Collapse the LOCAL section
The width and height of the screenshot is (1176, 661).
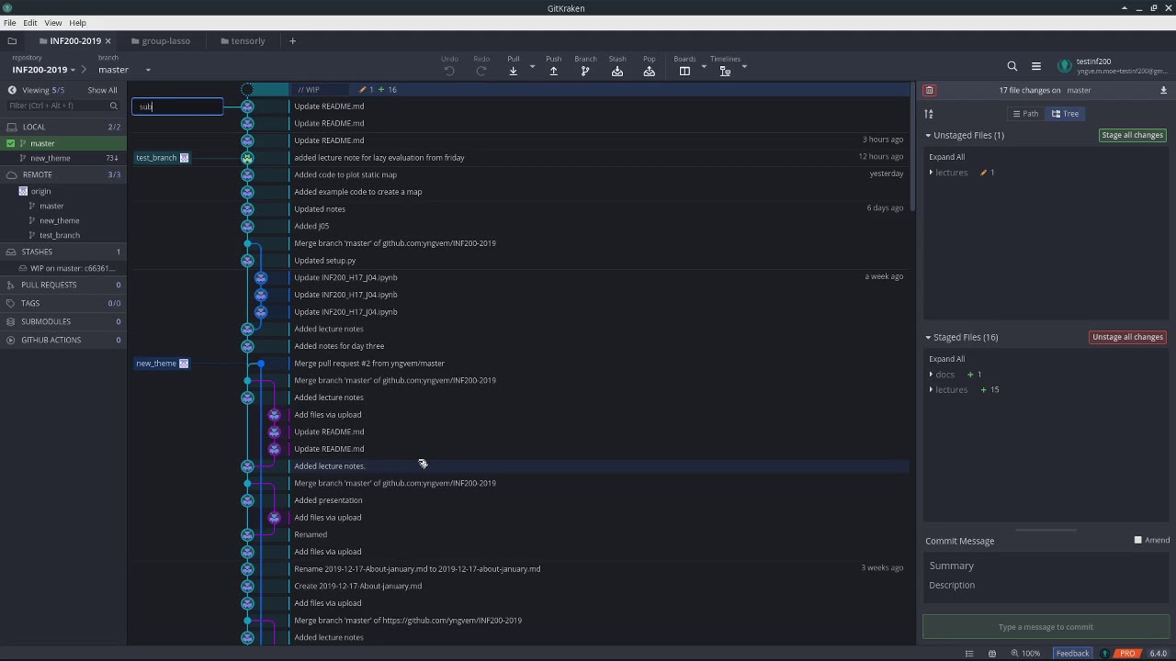[x=63, y=127]
